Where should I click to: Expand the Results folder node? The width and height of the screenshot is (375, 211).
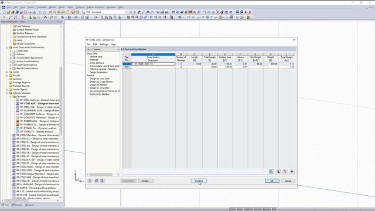coord(6,76)
